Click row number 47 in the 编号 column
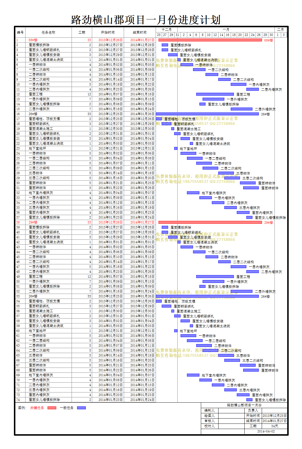The width and height of the screenshot is (302, 449). [18, 267]
